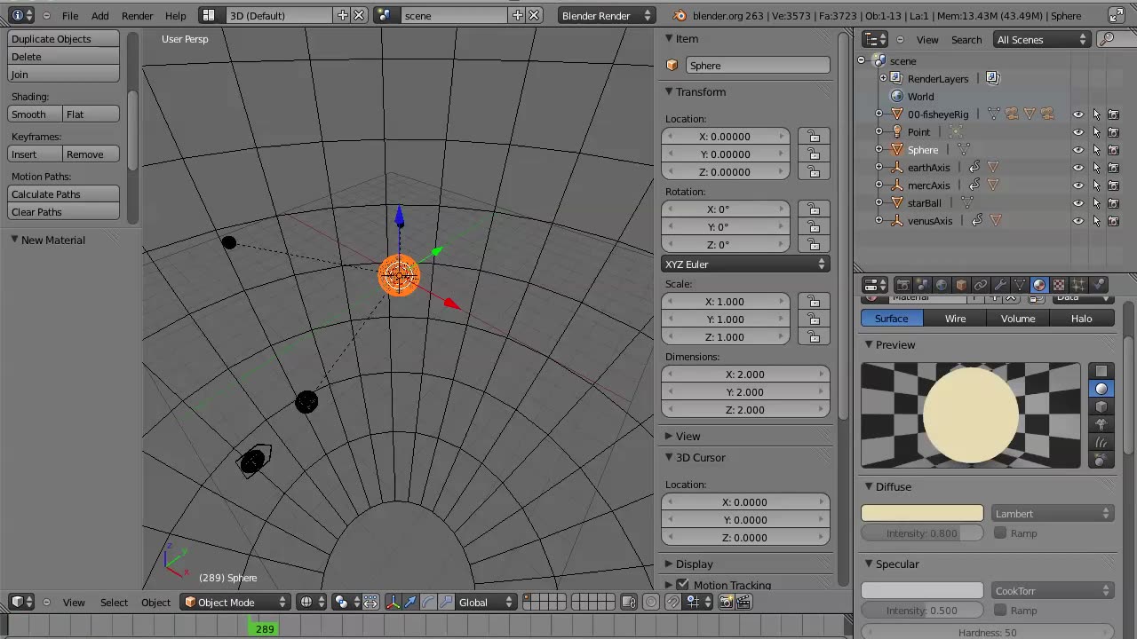Open the Lambert diffuse shader dropdown

point(1053,513)
